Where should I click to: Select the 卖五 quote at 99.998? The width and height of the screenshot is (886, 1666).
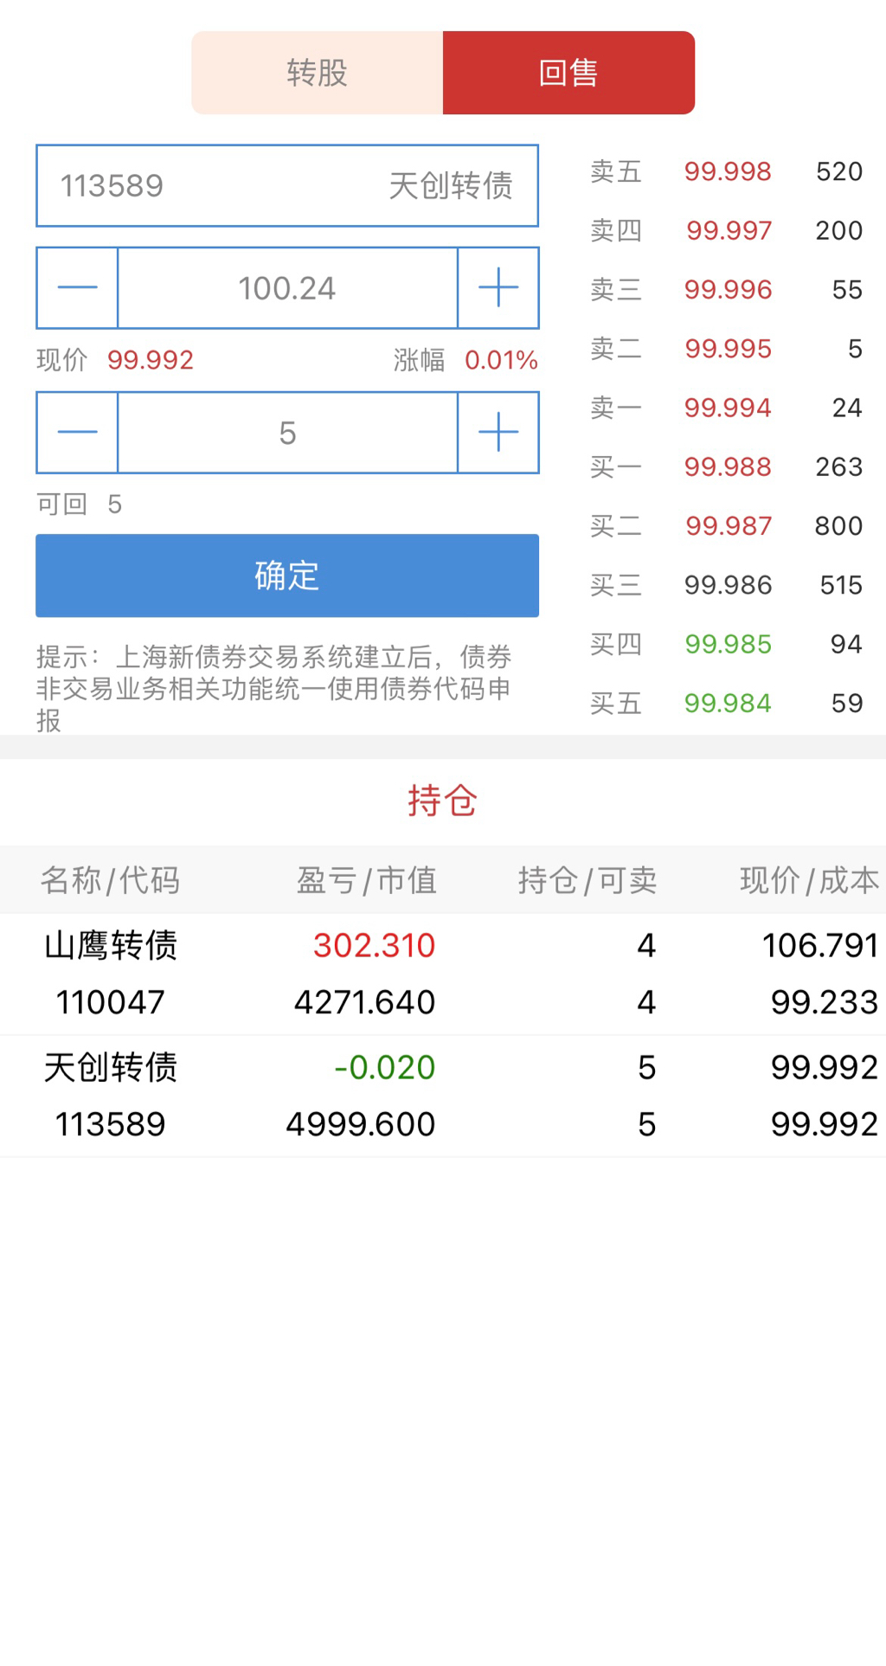727,171
